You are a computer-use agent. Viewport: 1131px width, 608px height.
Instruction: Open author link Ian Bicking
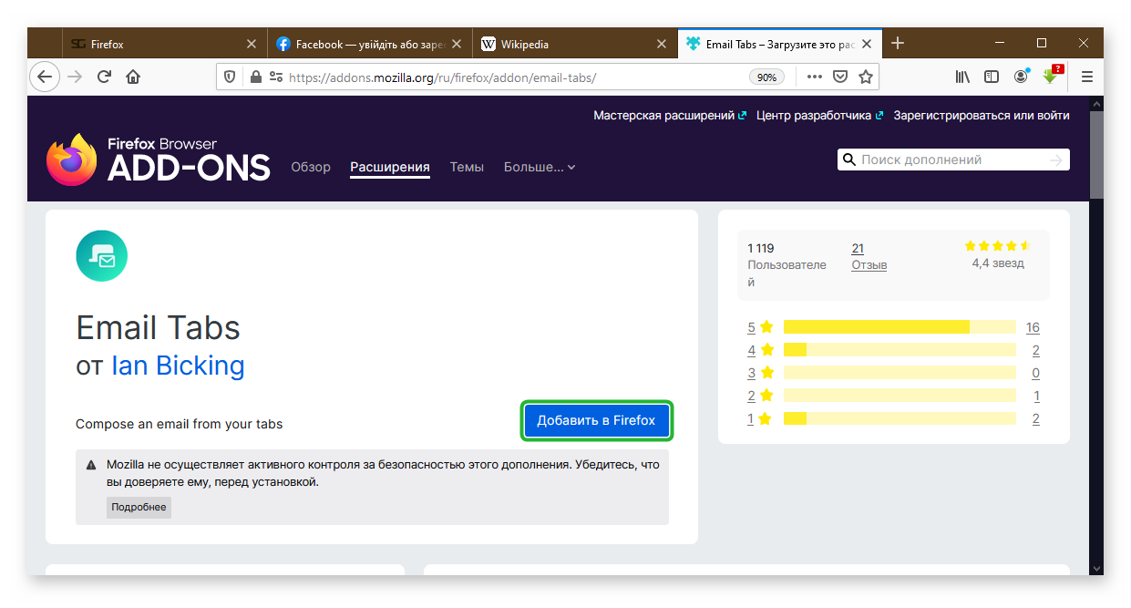[x=178, y=366]
